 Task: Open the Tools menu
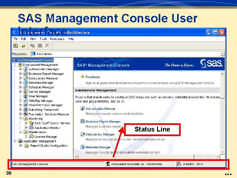pos(43,39)
